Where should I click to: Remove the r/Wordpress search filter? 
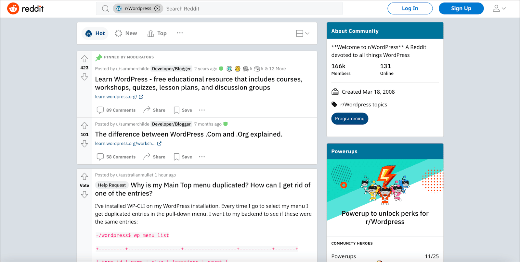coord(157,8)
